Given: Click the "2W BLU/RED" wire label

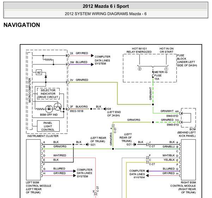Looking at the screenshot, I should coord(79,62).
